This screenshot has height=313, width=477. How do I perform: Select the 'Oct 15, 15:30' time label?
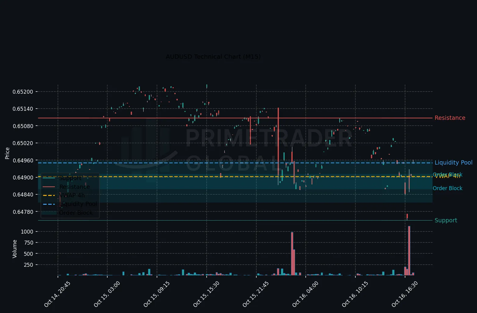tap(206, 294)
